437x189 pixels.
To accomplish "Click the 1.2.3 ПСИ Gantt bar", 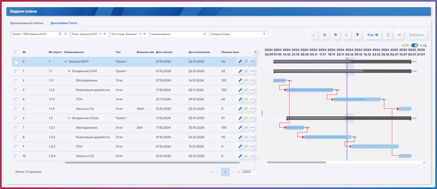I will (x=375, y=147).
